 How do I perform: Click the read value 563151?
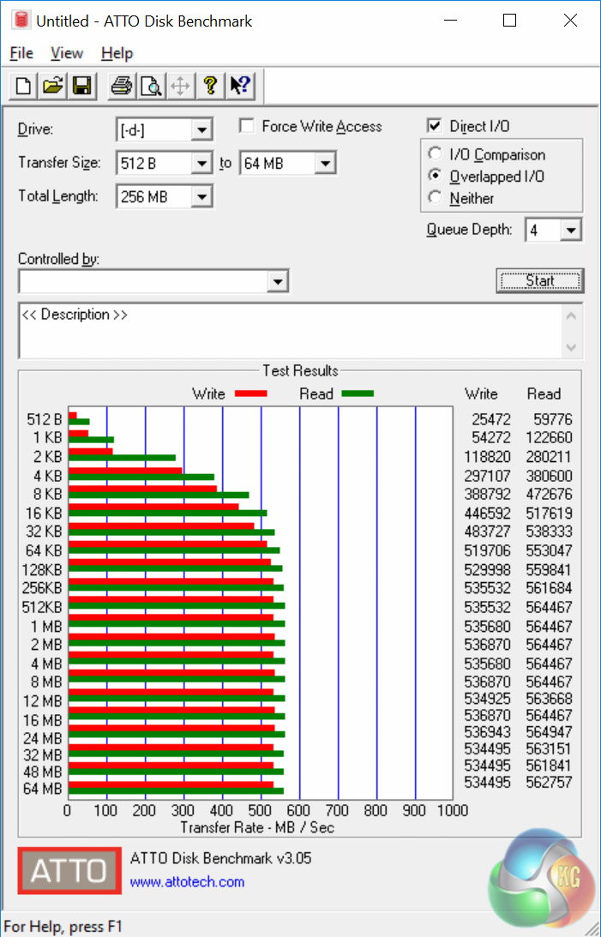coord(549,748)
